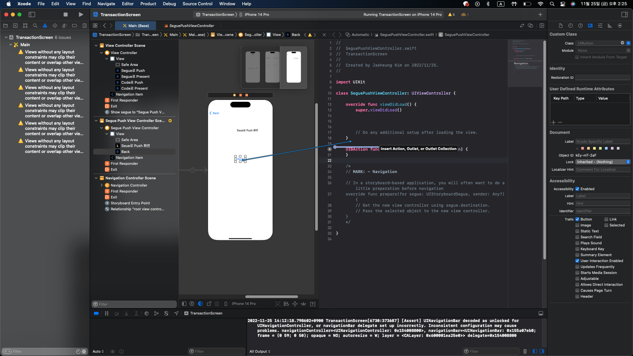Viewport: 633px width, 356px height.
Task: Uncheck User Interaction Enabled trait
Action: pos(577,261)
